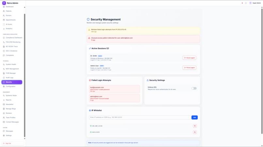Screen dimensions: 263x147
Task: Click the Doctors icon in sidebar
Action: tap(4, 15)
